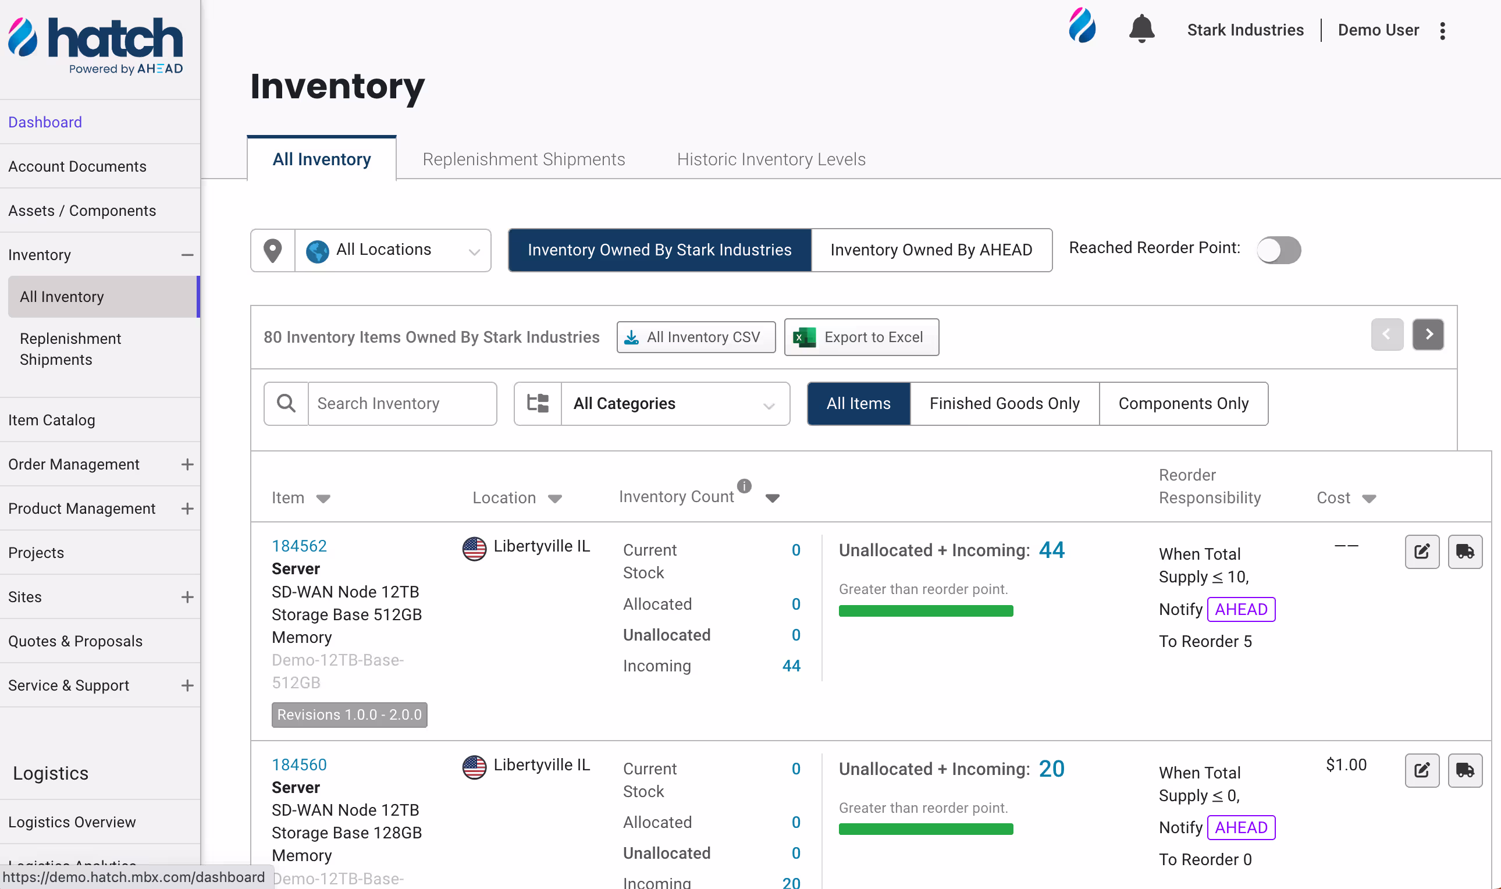Expand Order Management in sidebar
Viewport: 1501px width, 889px height.
[187, 464]
